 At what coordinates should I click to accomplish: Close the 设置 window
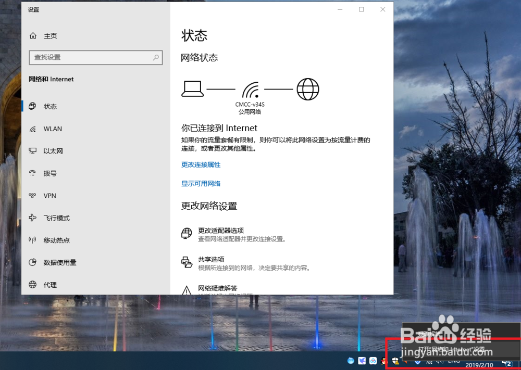point(383,9)
